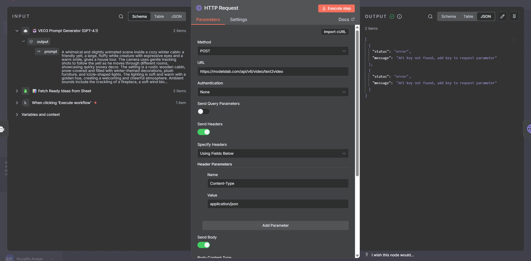Screen dimensions: 531x261
Task: Click the '2 items' output count
Action: (371, 28)
